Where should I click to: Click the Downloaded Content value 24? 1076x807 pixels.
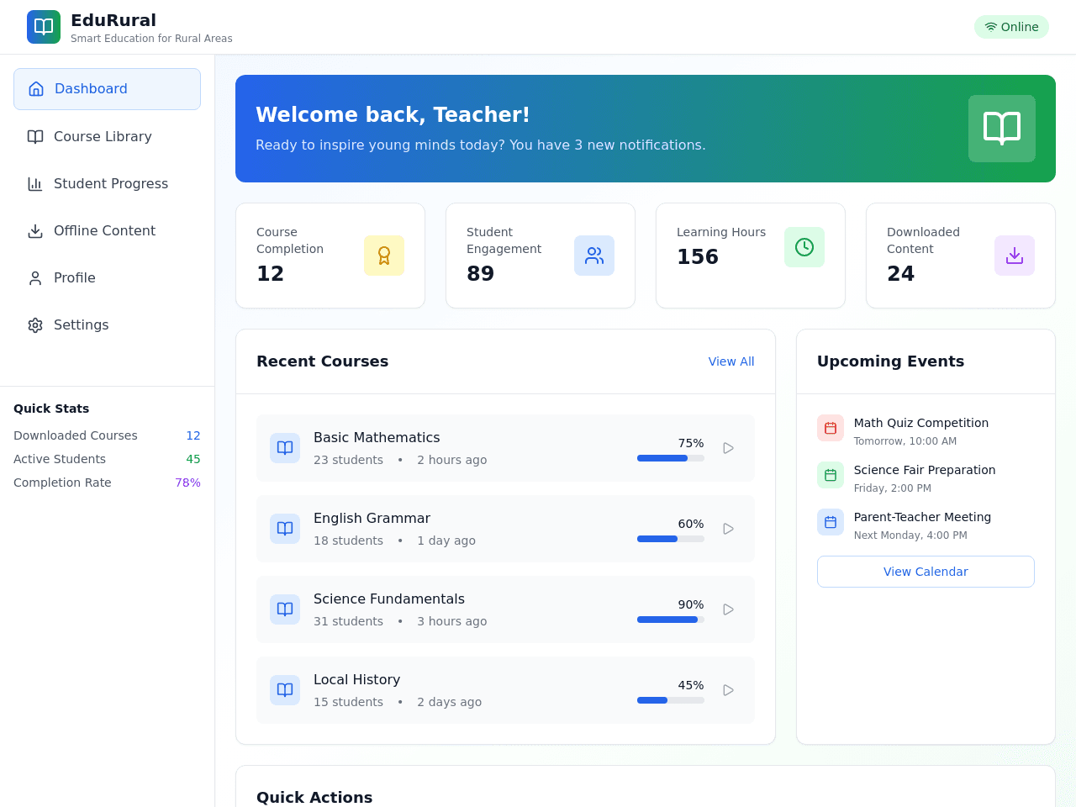(901, 274)
